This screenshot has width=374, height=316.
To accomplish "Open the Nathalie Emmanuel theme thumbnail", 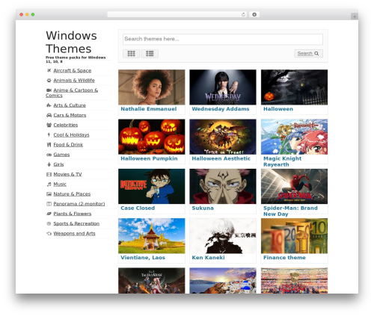I will coord(152,87).
